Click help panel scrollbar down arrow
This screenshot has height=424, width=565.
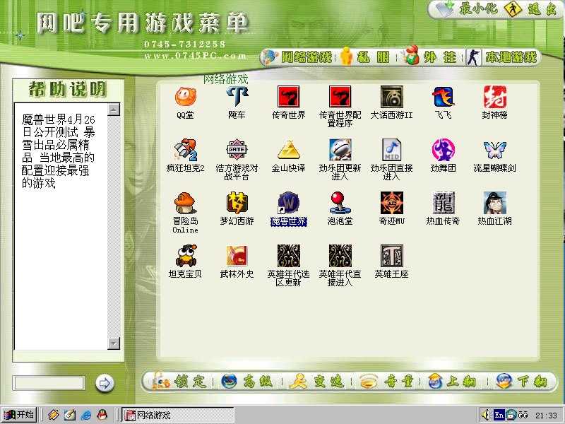pos(114,343)
